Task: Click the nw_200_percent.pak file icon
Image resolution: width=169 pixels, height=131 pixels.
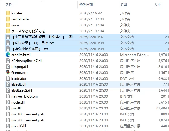Action: (x=8, y=120)
